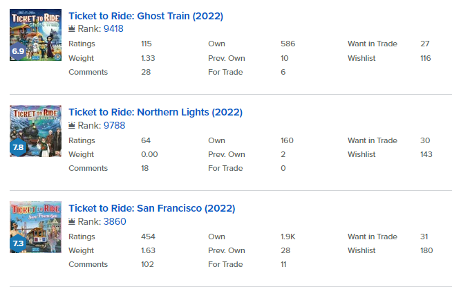Open the rank 9788 link
This screenshot has height=287, width=452.
point(115,125)
